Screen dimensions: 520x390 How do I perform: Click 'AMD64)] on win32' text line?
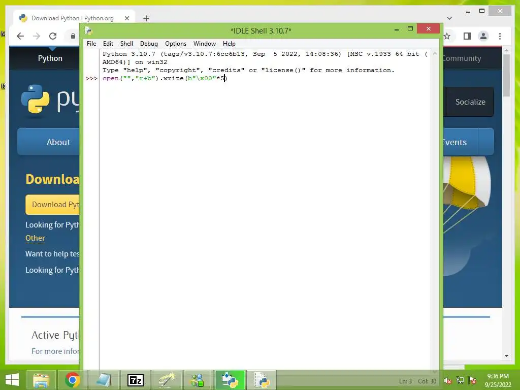click(x=135, y=62)
